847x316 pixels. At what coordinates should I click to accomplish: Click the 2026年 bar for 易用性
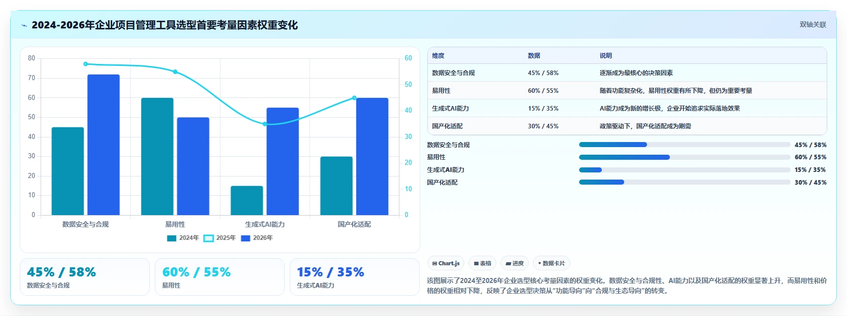point(193,166)
